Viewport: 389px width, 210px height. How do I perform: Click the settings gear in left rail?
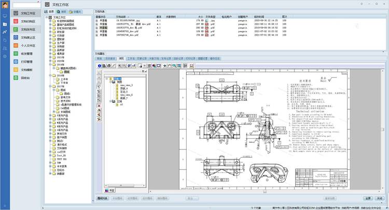tap(5, 56)
